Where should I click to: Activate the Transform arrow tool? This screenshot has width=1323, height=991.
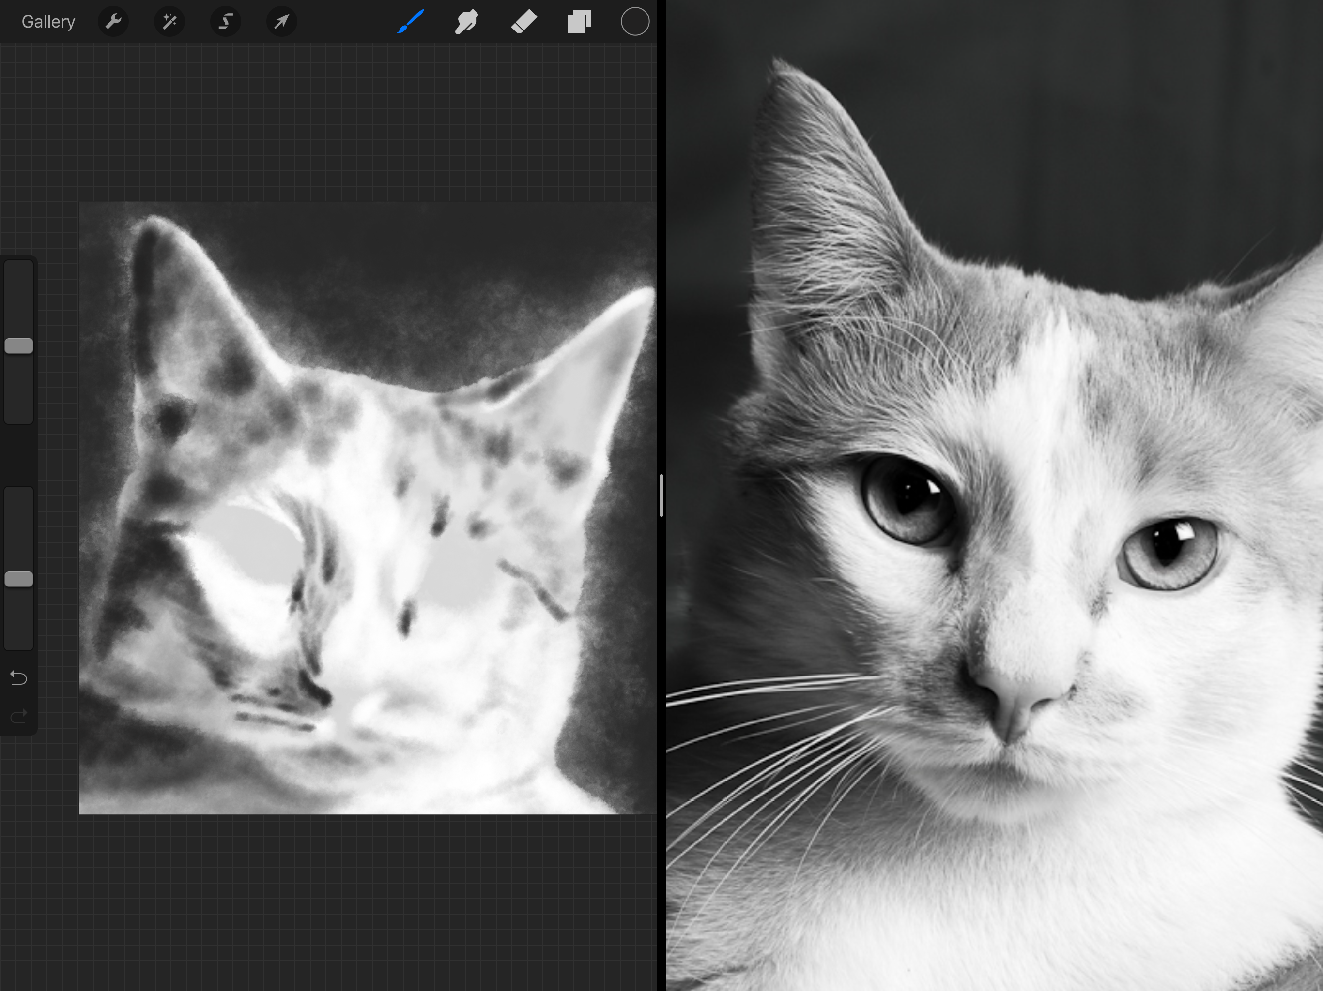pyautogui.click(x=281, y=22)
